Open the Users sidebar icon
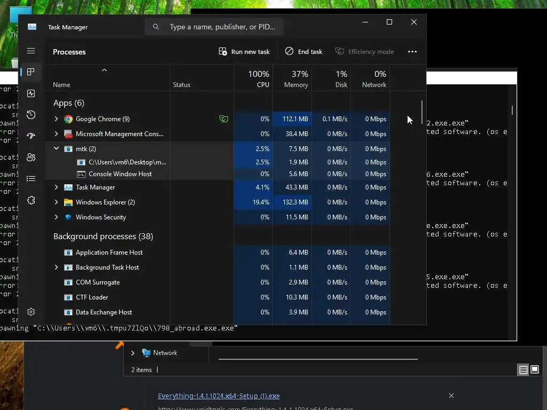Image resolution: width=547 pixels, height=410 pixels. 31,157
